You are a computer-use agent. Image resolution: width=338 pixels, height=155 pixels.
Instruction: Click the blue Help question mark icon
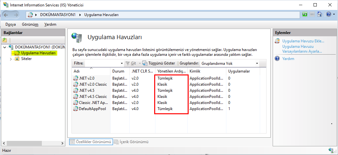(329, 14)
